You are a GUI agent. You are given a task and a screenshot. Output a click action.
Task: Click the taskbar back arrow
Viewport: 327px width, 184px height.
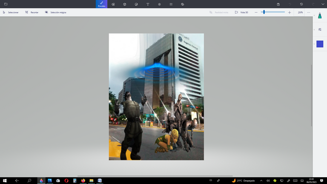(x=17, y=181)
